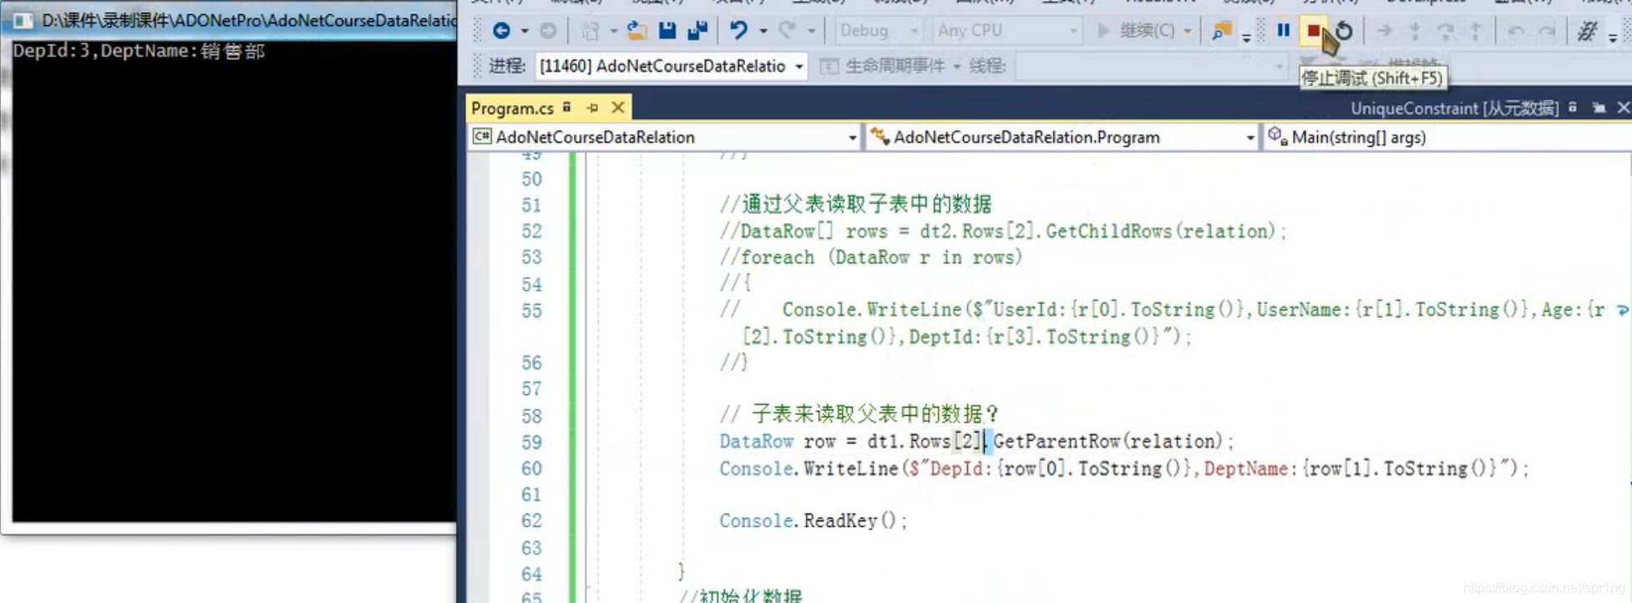Stop debugging with the red square icon
This screenshot has height=603, width=1632.
pos(1313,31)
